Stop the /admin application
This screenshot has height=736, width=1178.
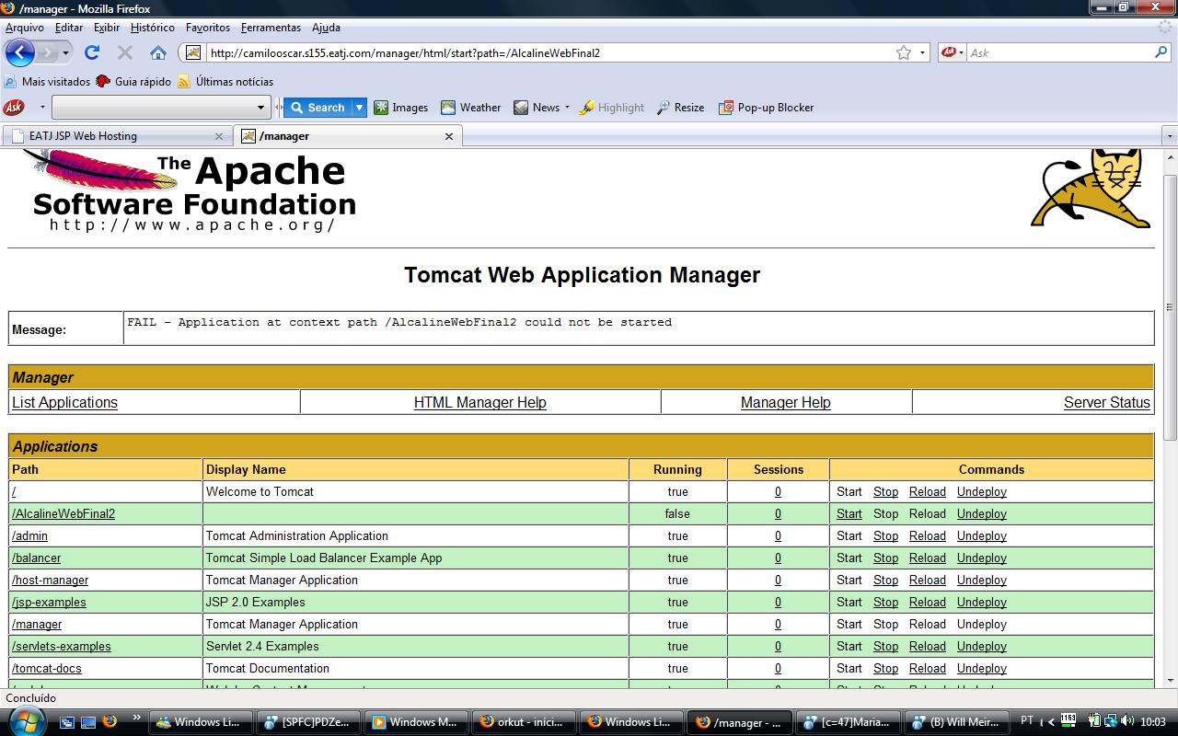885,535
